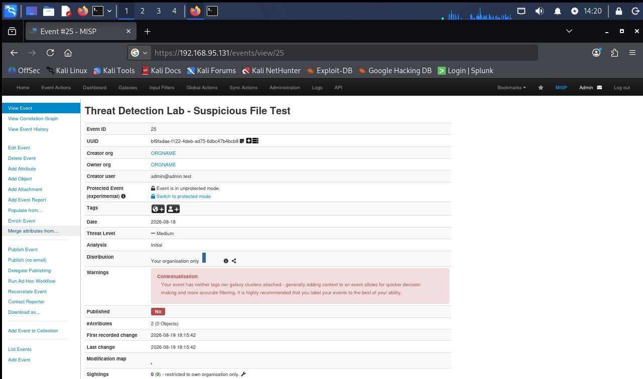
Task: Launch Firefox from the panel launcher
Action: [82, 11]
